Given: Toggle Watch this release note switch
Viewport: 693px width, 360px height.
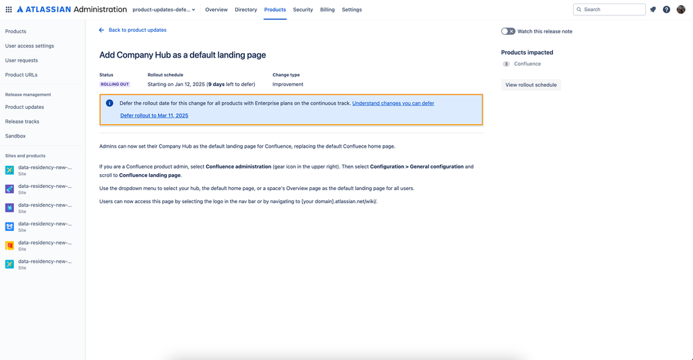Looking at the screenshot, I should tap(508, 31).
